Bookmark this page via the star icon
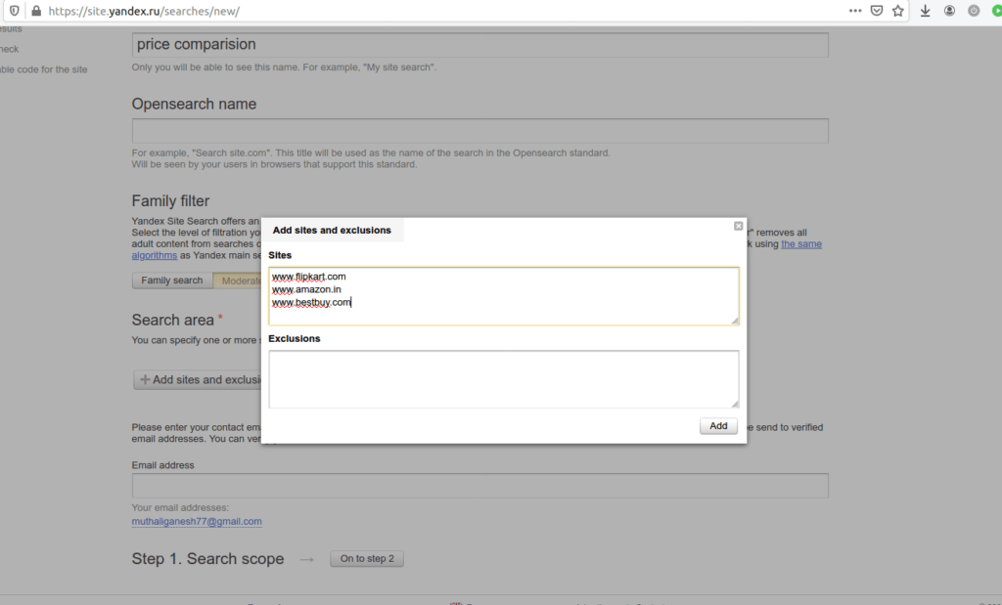Image resolution: width=1002 pixels, height=605 pixels. tap(897, 11)
